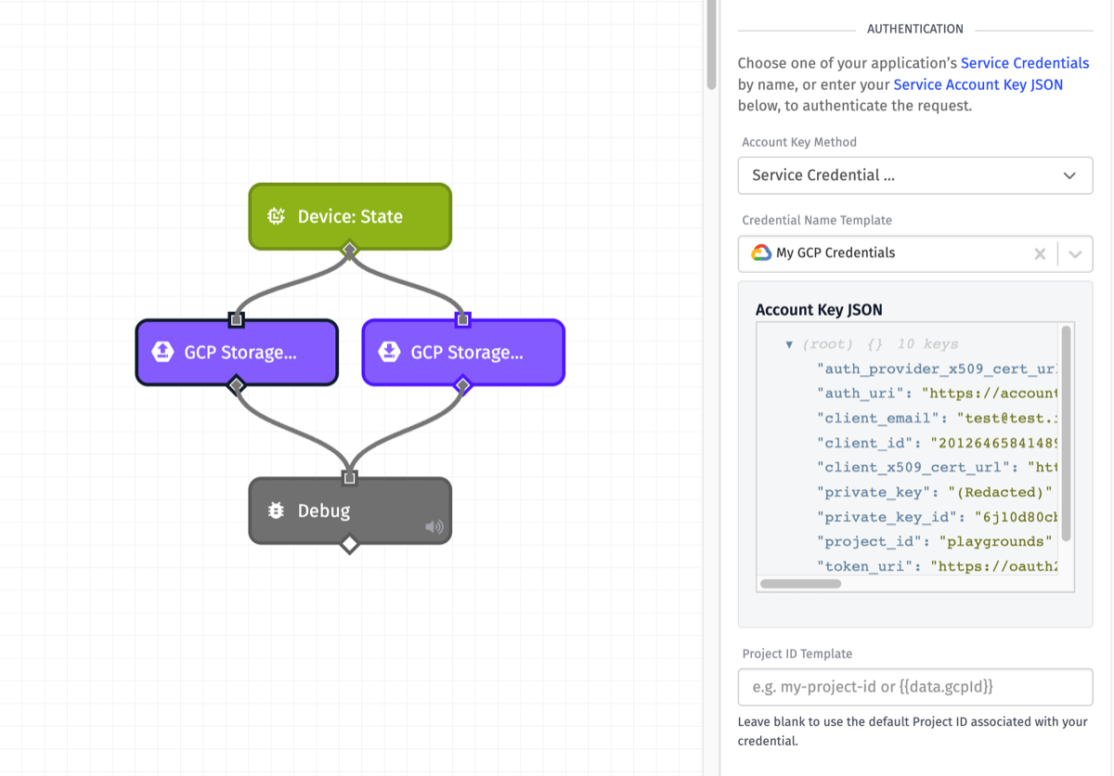Select the right GCP Storage node

[x=463, y=352]
